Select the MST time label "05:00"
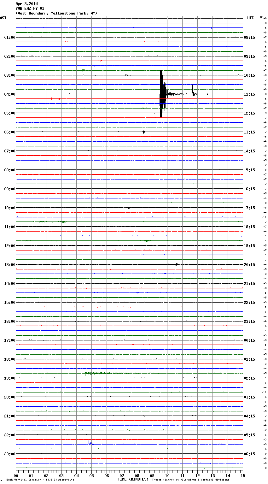This screenshot has height=484, width=268. (x=9, y=113)
